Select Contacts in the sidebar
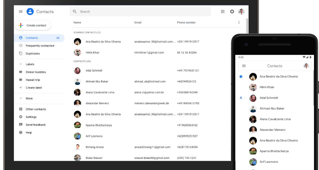This screenshot has width=319, height=170. pos(39,38)
